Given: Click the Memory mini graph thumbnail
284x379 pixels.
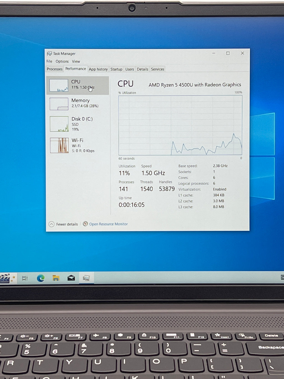Looking at the screenshot, I should tap(59, 104).
